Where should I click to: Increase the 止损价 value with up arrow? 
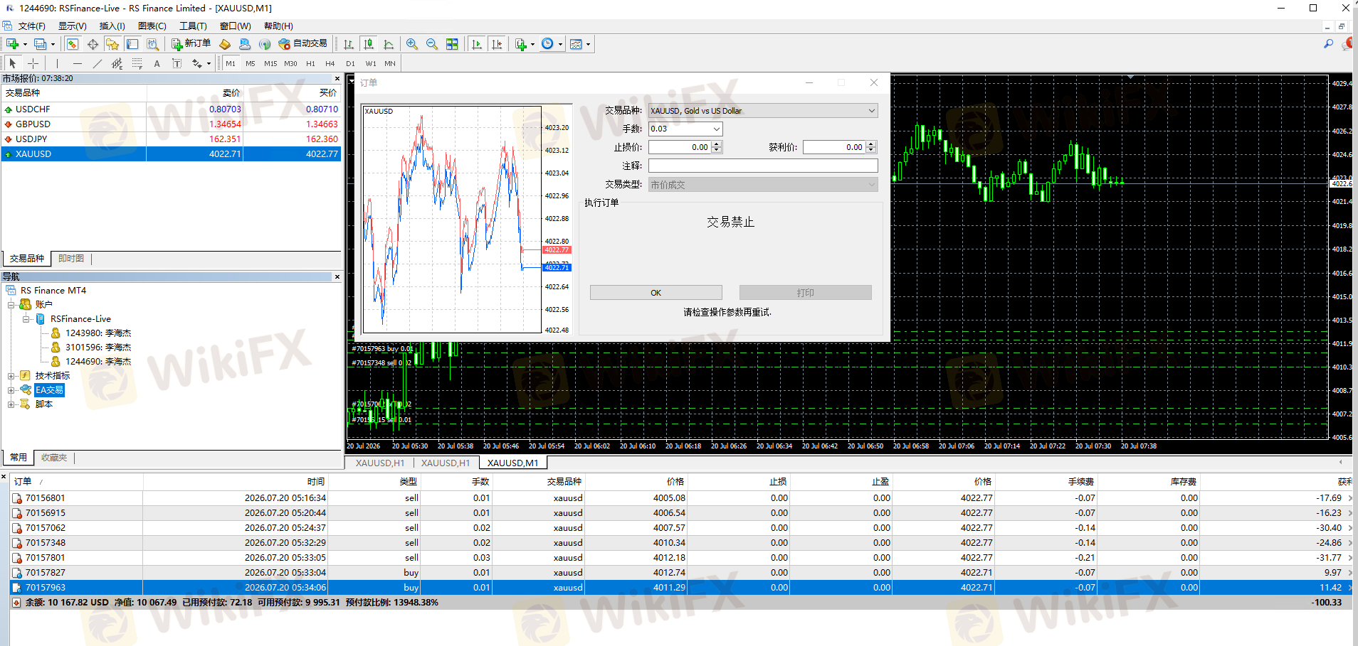click(x=717, y=144)
